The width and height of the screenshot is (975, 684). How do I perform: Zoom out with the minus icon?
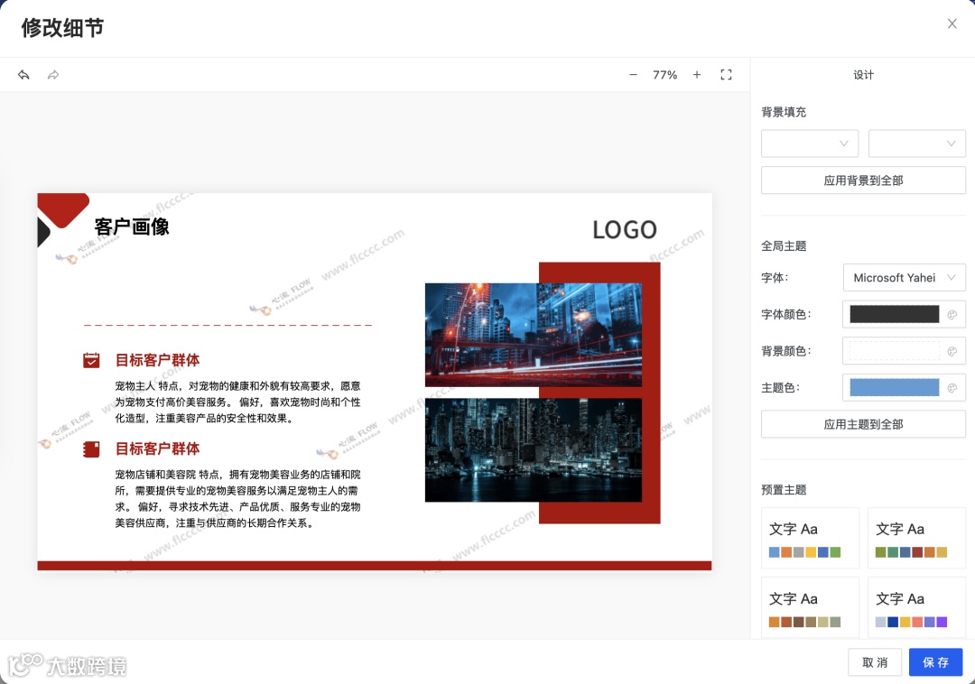(633, 75)
